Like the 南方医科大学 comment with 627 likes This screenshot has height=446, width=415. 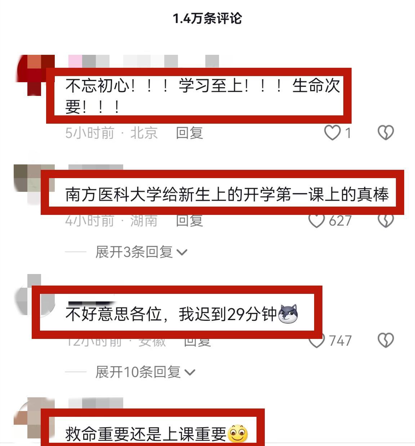317,221
